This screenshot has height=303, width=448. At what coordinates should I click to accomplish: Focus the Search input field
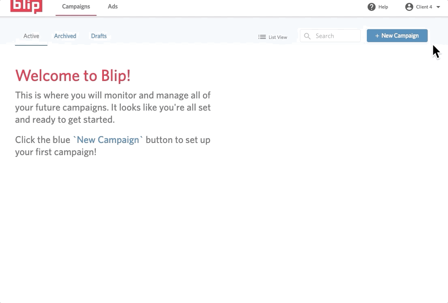pos(330,36)
